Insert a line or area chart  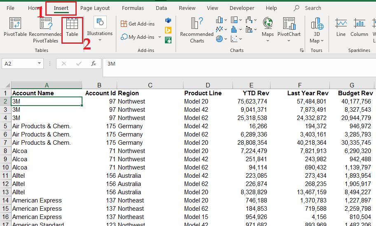coord(219,29)
